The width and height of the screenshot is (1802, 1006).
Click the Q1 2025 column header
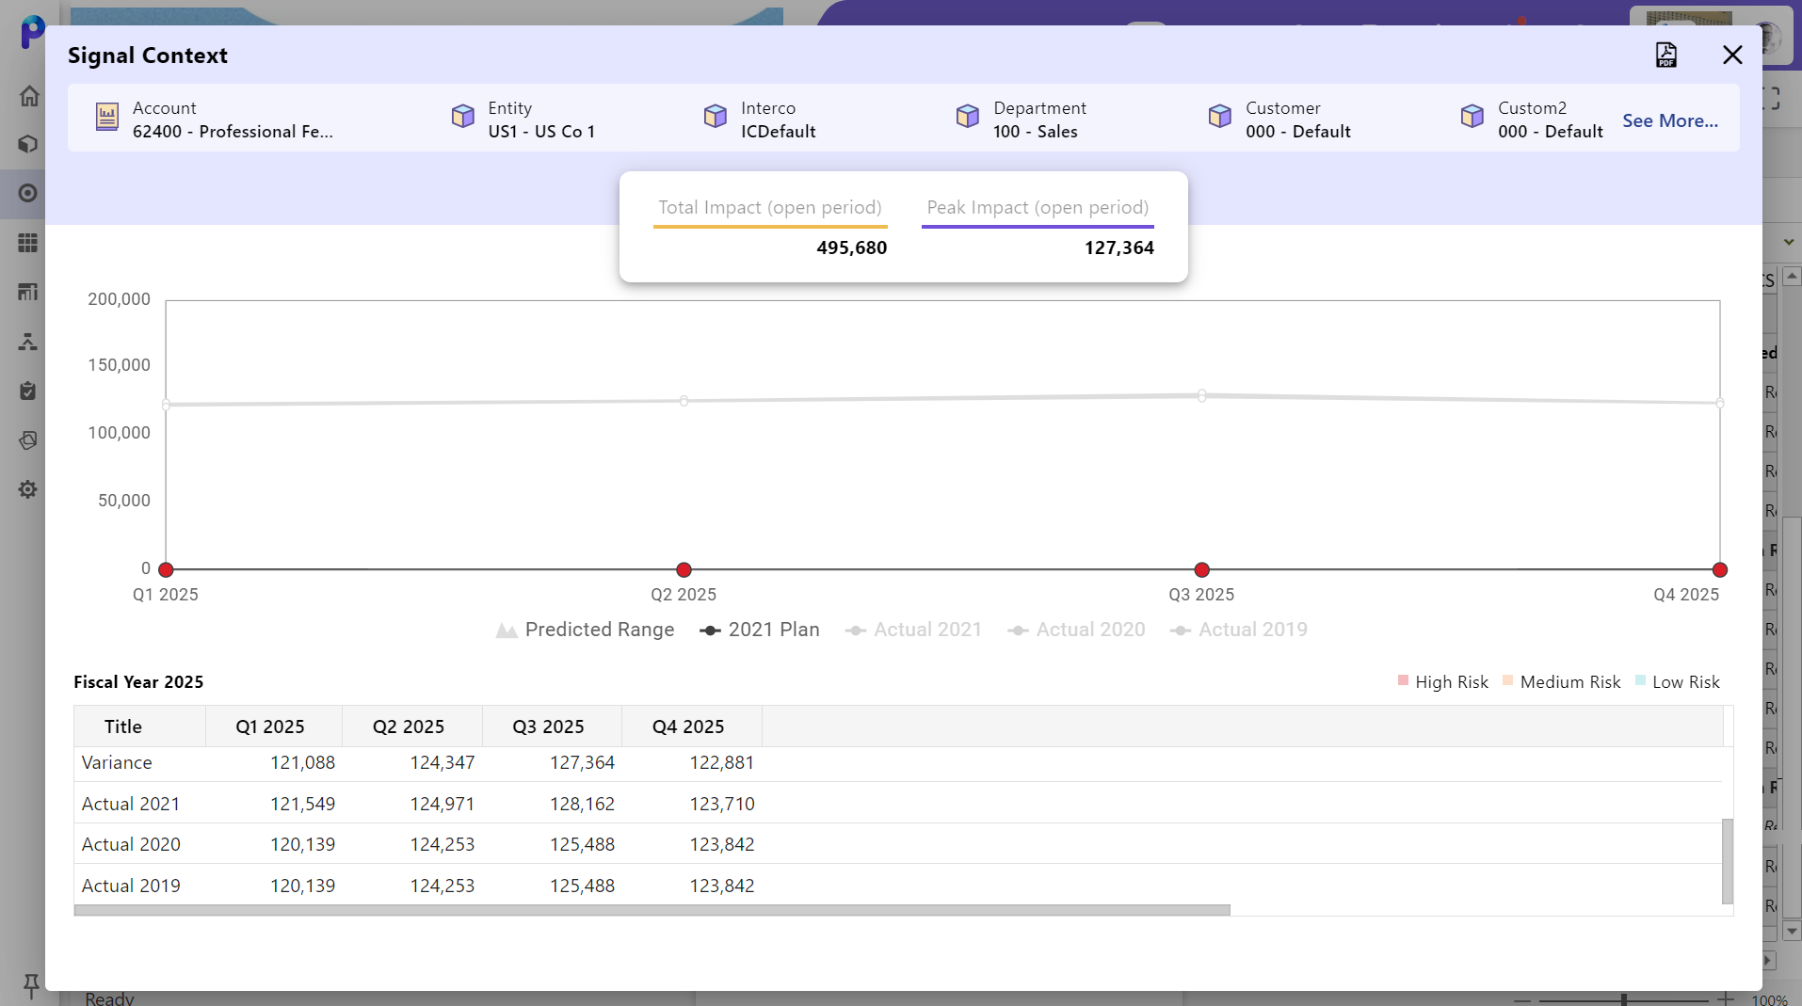coord(274,727)
